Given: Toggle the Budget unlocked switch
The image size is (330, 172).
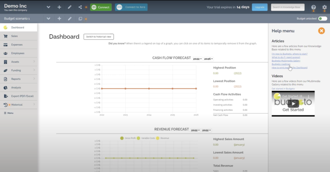Looking at the screenshot, I should (x=323, y=19).
